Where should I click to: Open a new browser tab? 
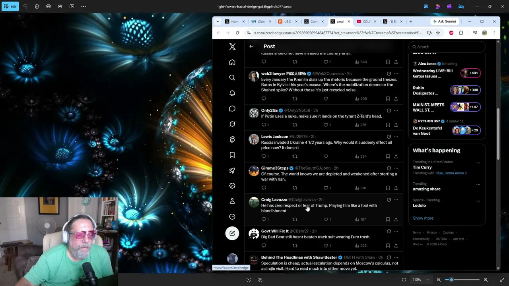(411, 21)
